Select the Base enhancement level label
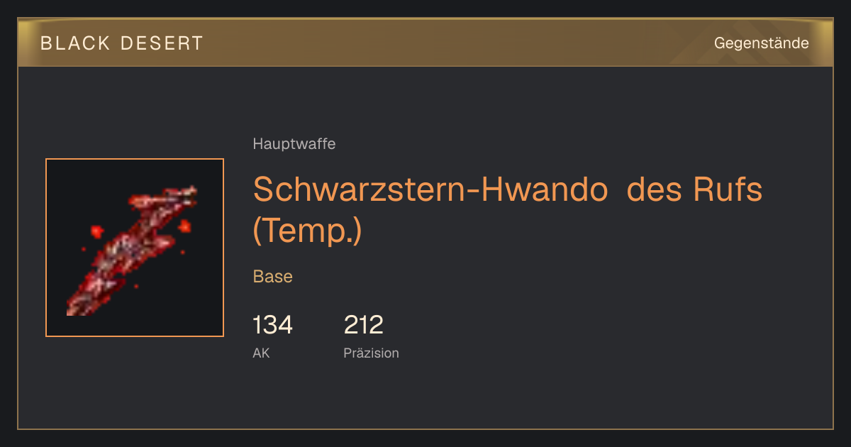The image size is (851, 447). (x=273, y=277)
